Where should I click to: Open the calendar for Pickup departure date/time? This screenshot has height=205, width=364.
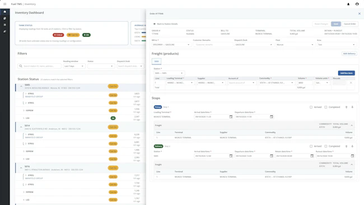pos(272,117)
